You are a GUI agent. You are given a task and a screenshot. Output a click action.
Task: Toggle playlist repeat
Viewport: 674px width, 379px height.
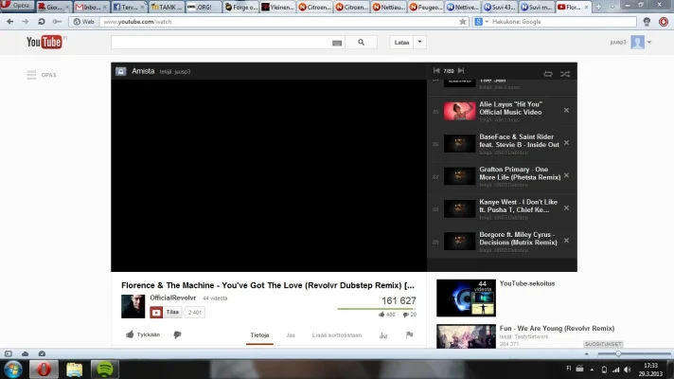click(x=547, y=73)
